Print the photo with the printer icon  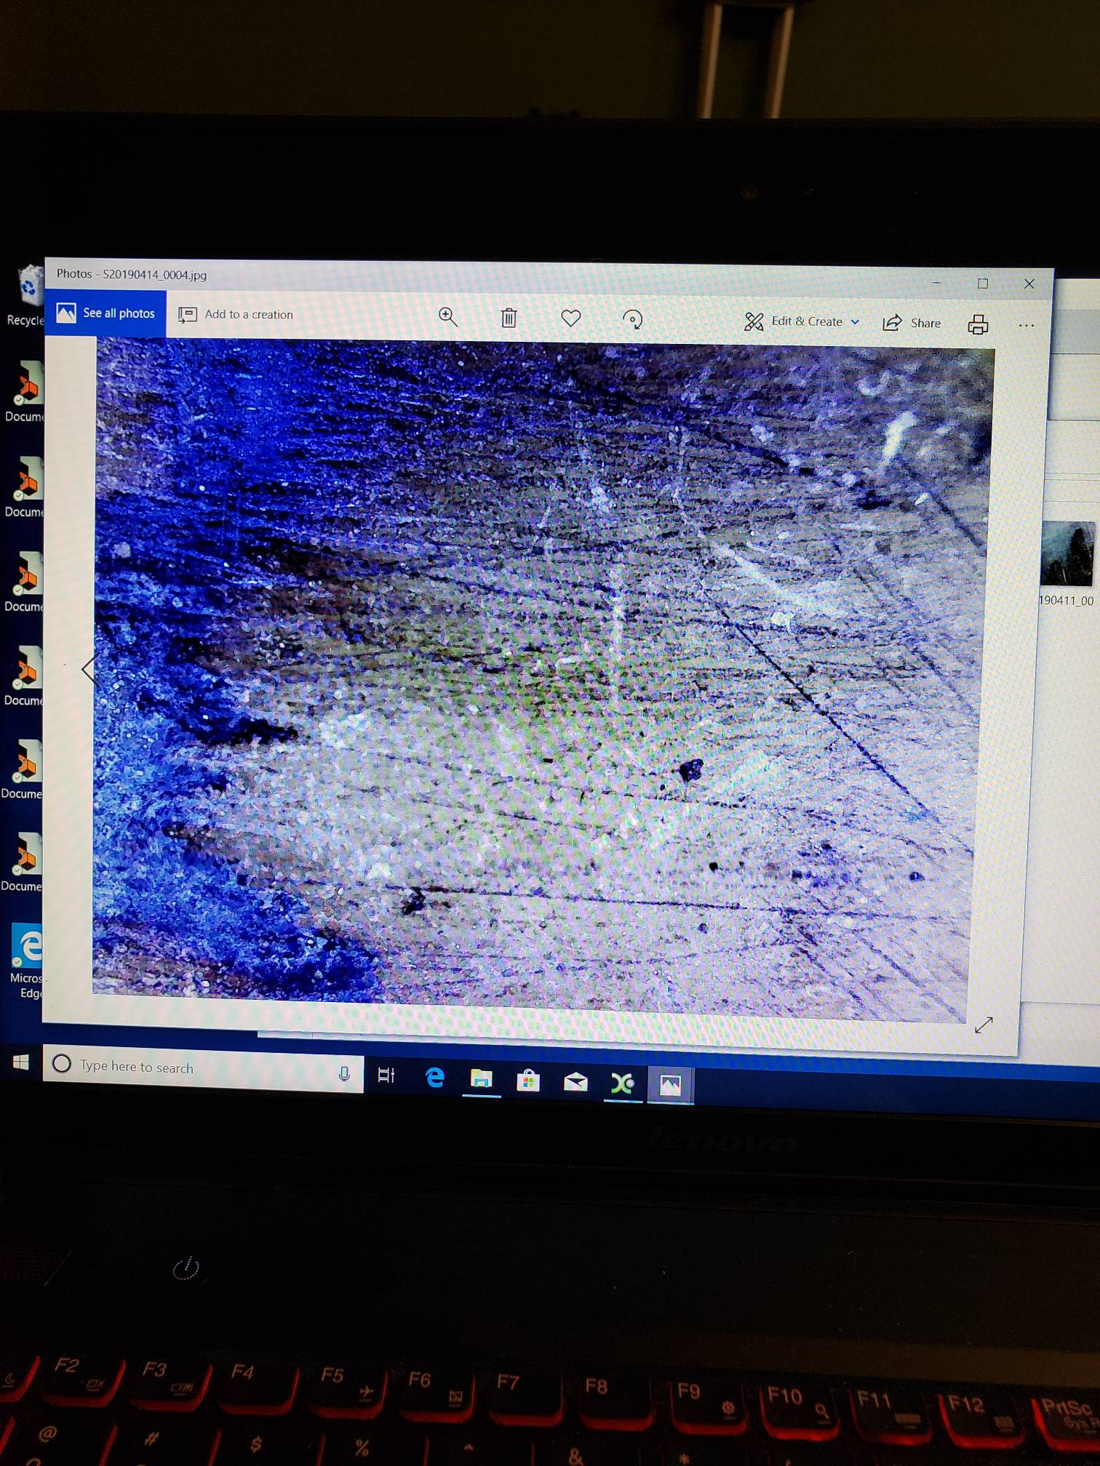(978, 324)
